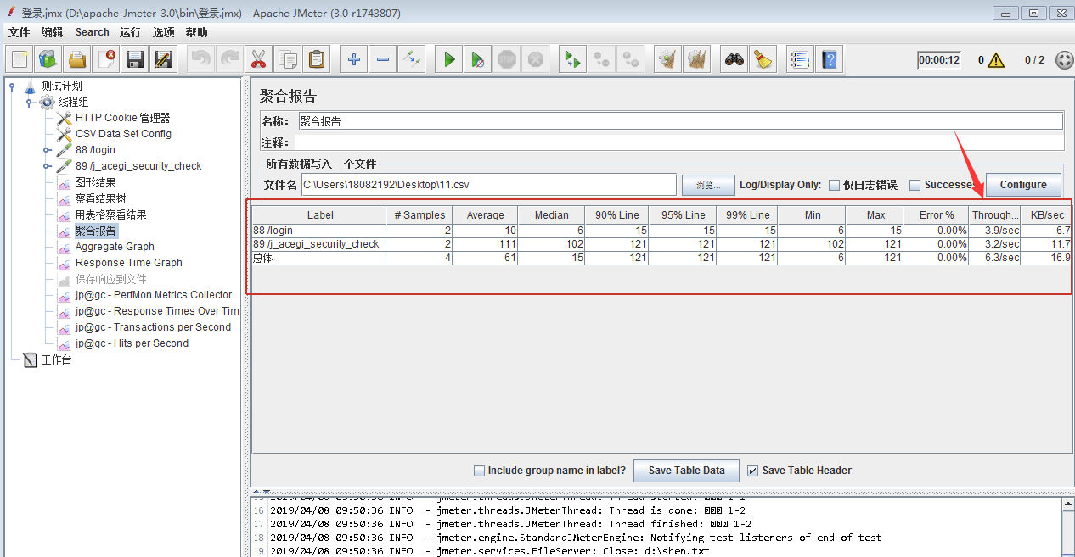Open the 编辑 menu
The image size is (1075, 557).
pos(53,32)
